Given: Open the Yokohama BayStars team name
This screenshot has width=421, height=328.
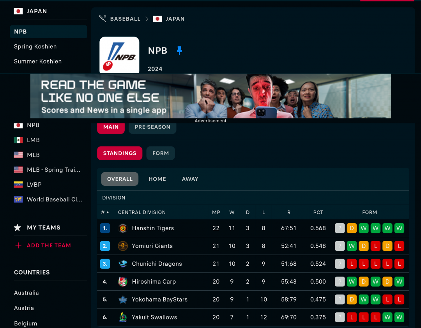Looking at the screenshot, I should pos(160,299).
